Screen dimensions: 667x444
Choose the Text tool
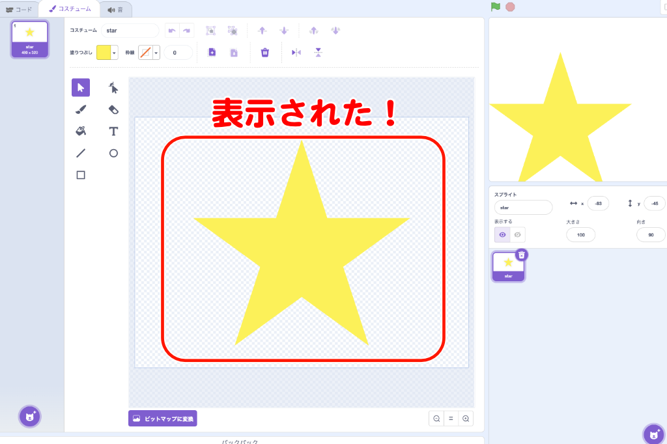tap(113, 131)
